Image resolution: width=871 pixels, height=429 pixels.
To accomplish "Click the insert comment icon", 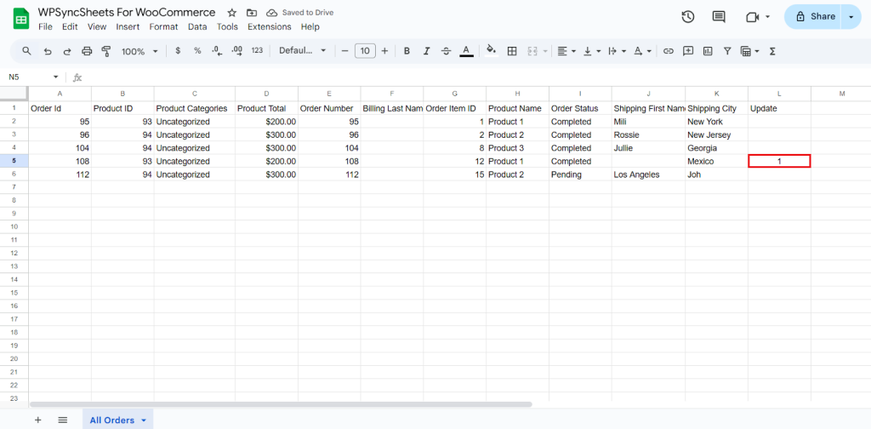I will (688, 51).
